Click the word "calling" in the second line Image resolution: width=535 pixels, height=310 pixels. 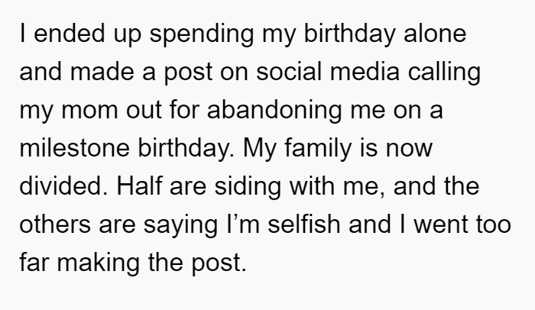click(444, 73)
